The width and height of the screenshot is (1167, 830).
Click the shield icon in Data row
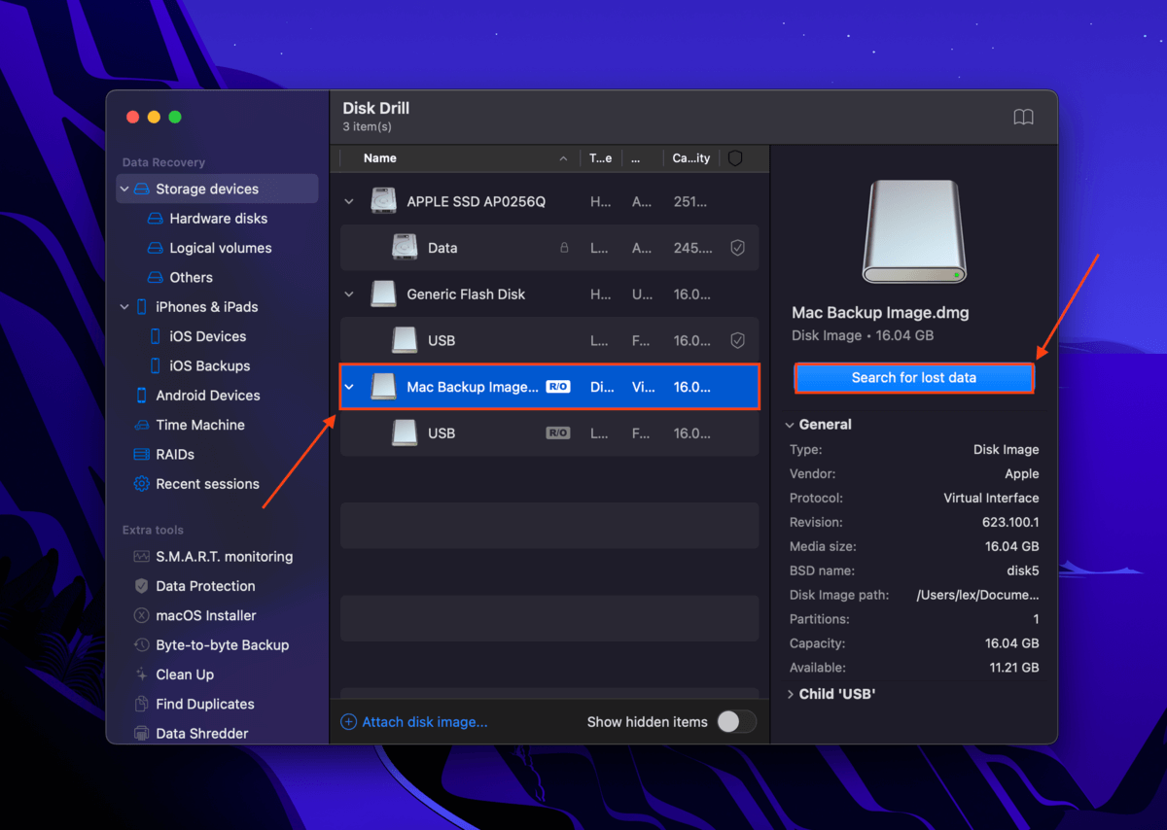click(737, 248)
